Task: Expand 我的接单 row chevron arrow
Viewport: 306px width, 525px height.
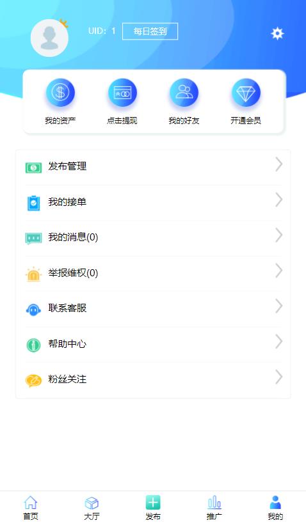Action: click(x=279, y=200)
